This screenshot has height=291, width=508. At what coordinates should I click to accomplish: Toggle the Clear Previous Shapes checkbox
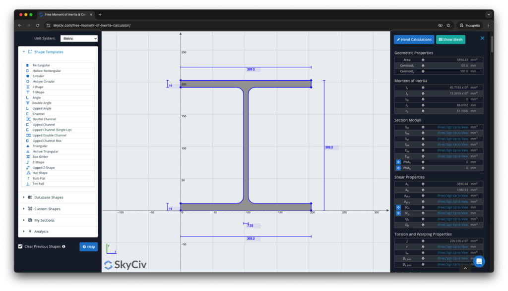[x=20, y=246]
